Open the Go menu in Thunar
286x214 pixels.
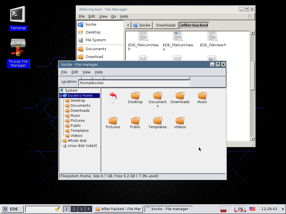(113, 16)
